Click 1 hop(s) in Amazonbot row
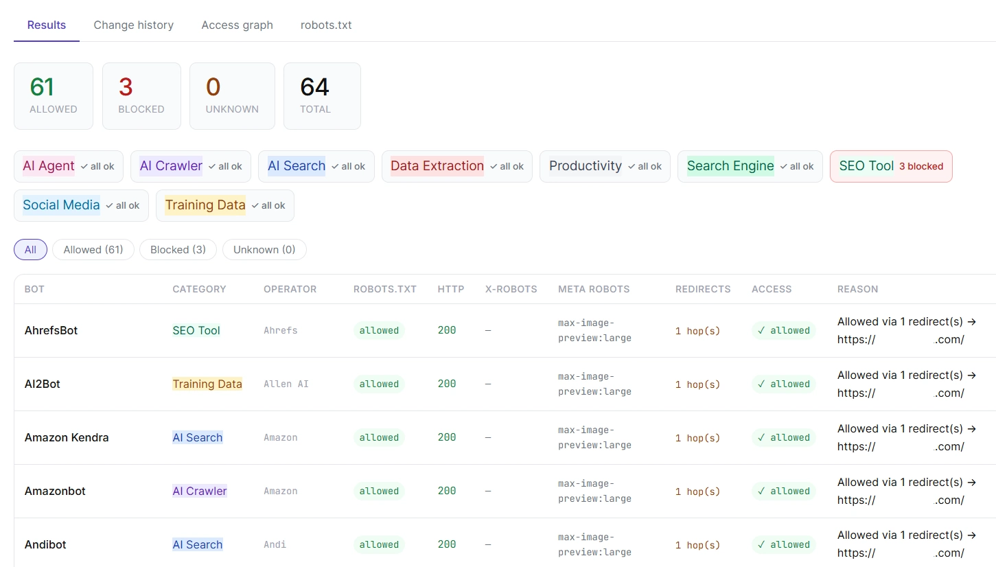 pos(698,491)
